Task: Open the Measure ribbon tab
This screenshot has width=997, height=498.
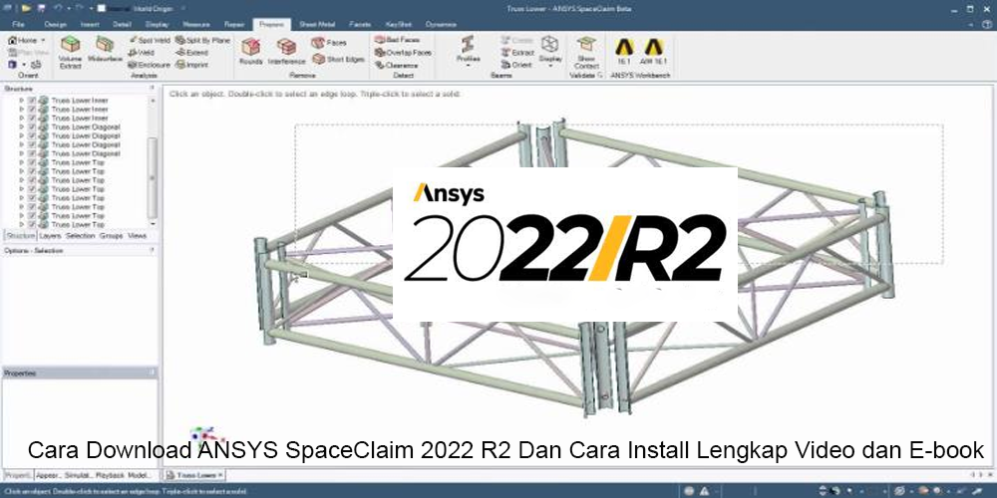Action: (x=195, y=24)
